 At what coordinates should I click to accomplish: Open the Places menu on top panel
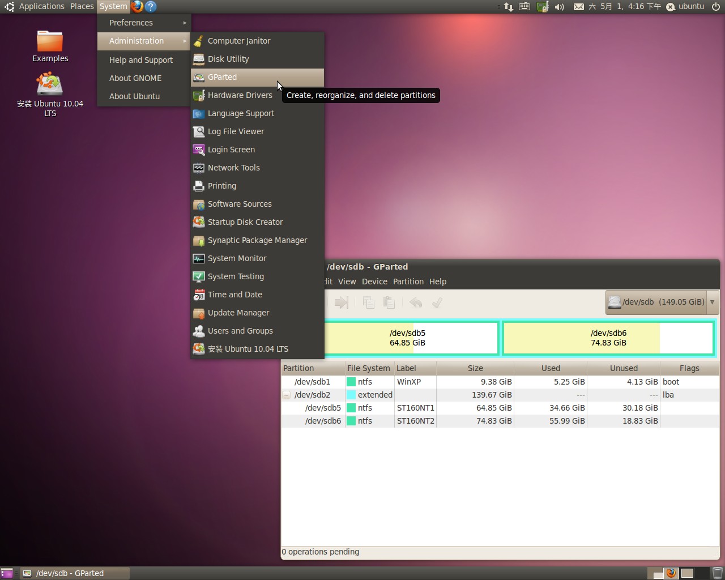(82, 6)
